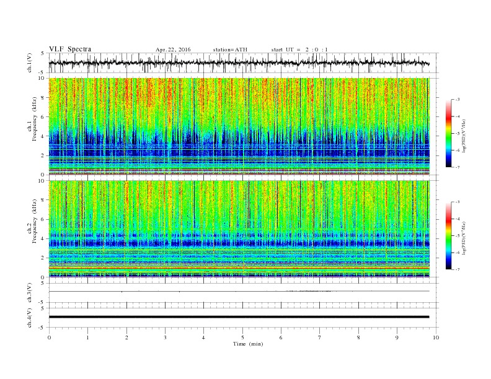
Task: Click the "4" kHz tick on ch.1 frequency axis
Action: point(43,136)
